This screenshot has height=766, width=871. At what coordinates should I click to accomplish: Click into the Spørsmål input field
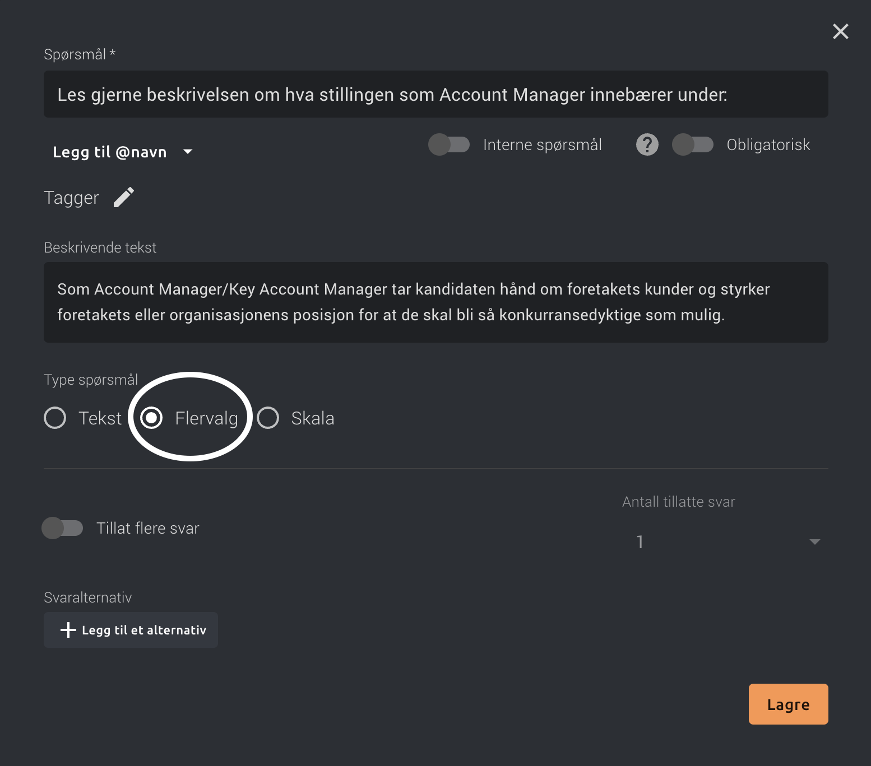tap(436, 94)
